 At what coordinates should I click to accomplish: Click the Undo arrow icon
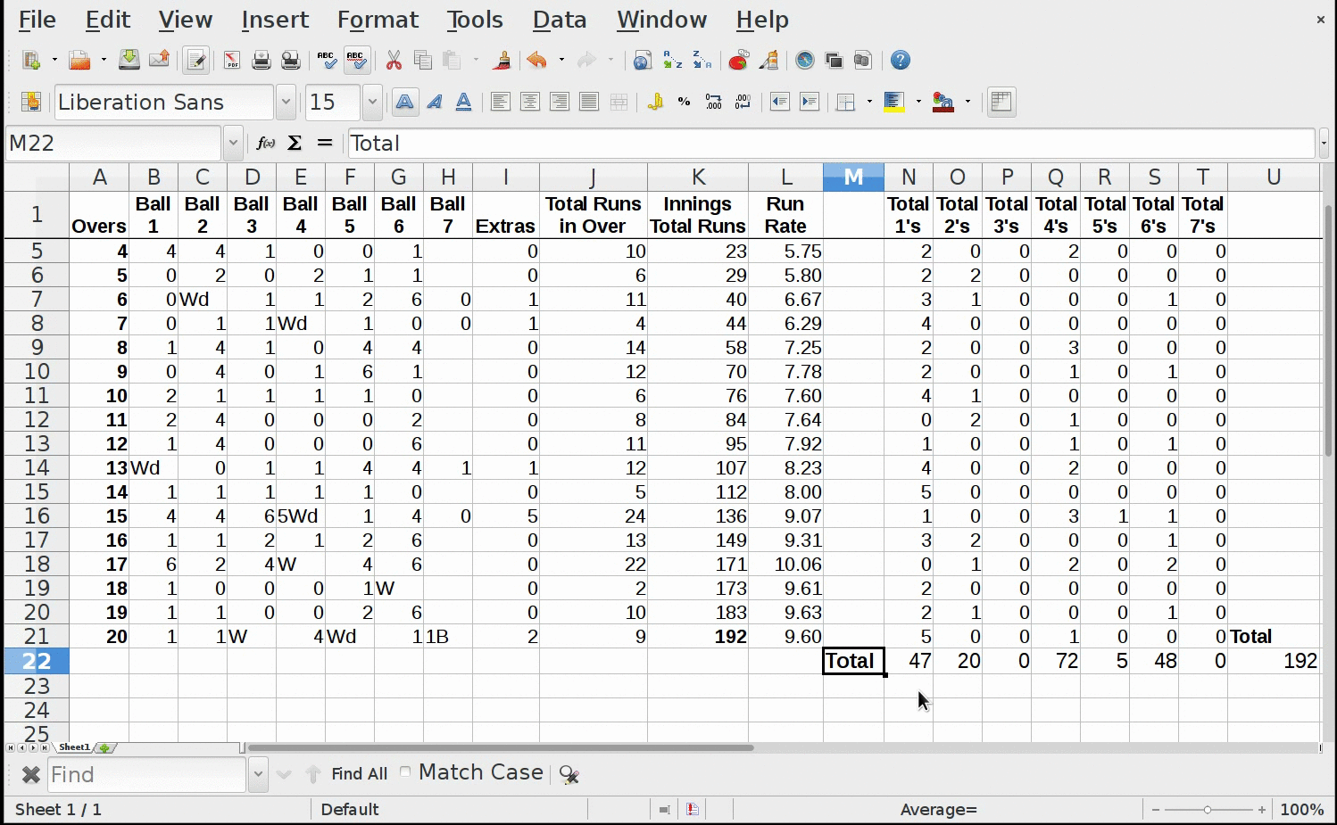pyautogui.click(x=536, y=61)
